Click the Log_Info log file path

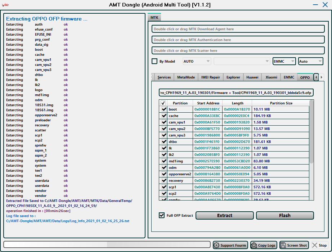tap(68, 221)
